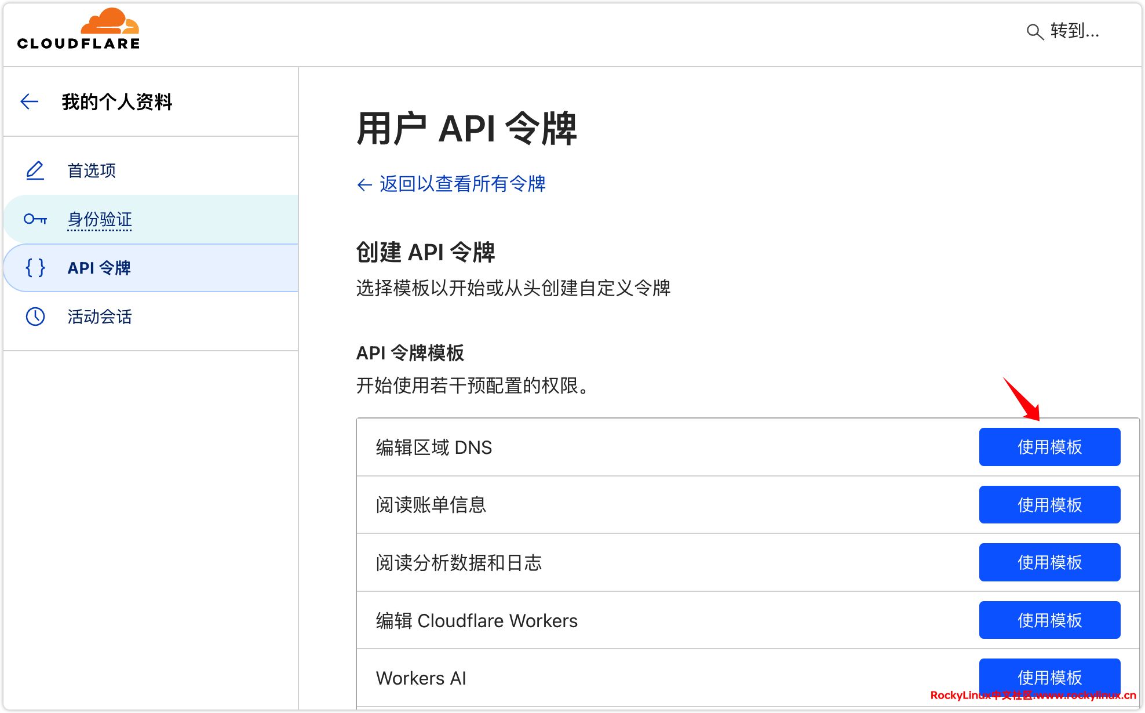
Task: Click the pencil icon for 首选项
Action: (35, 170)
